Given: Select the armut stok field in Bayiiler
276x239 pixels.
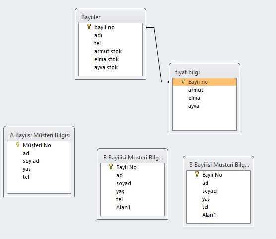Looking at the screenshot, I should [111, 51].
